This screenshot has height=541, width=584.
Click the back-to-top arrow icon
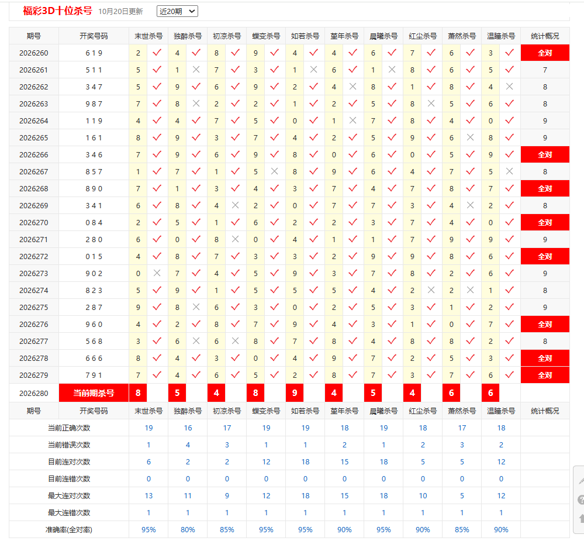(x=581, y=518)
